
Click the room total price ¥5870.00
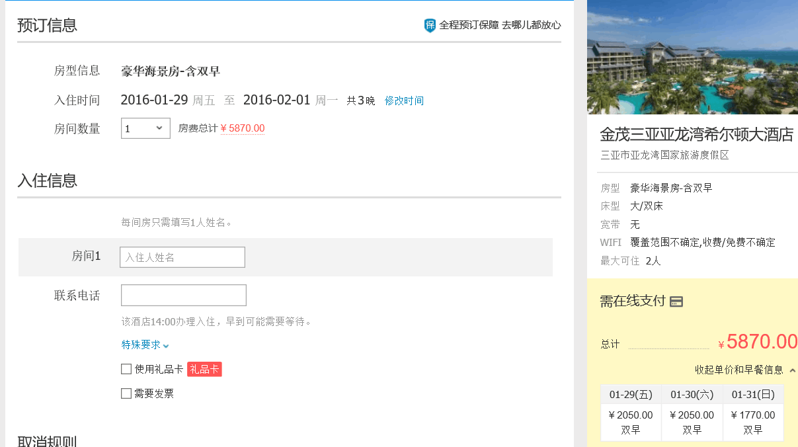(243, 128)
